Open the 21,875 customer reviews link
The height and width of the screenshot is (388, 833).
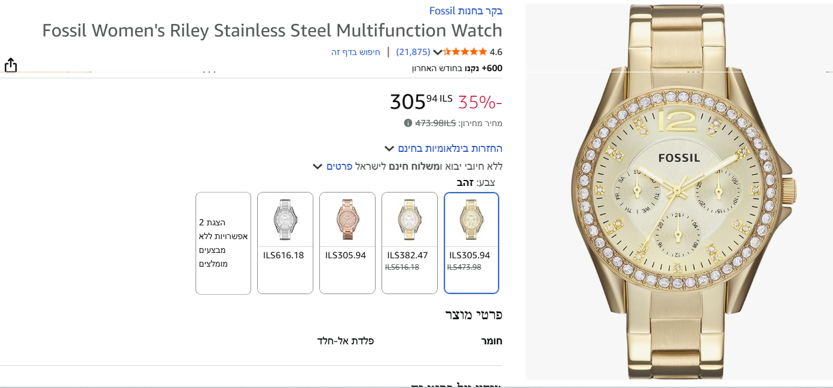coord(413,52)
